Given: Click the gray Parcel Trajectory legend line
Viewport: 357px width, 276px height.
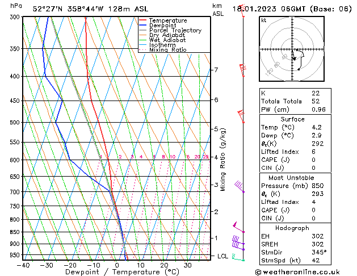Looking at the screenshot, I should (x=143, y=30).
